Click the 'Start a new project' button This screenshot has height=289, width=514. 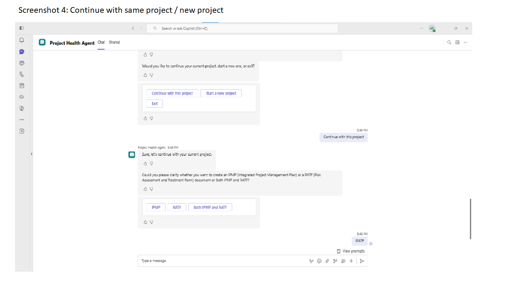221,93
